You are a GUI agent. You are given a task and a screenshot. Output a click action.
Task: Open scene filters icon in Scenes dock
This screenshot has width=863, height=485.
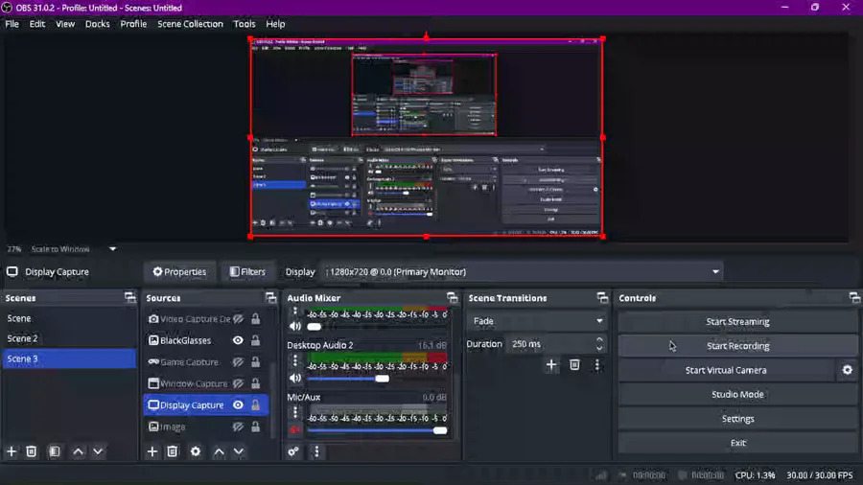pos(54,451)
